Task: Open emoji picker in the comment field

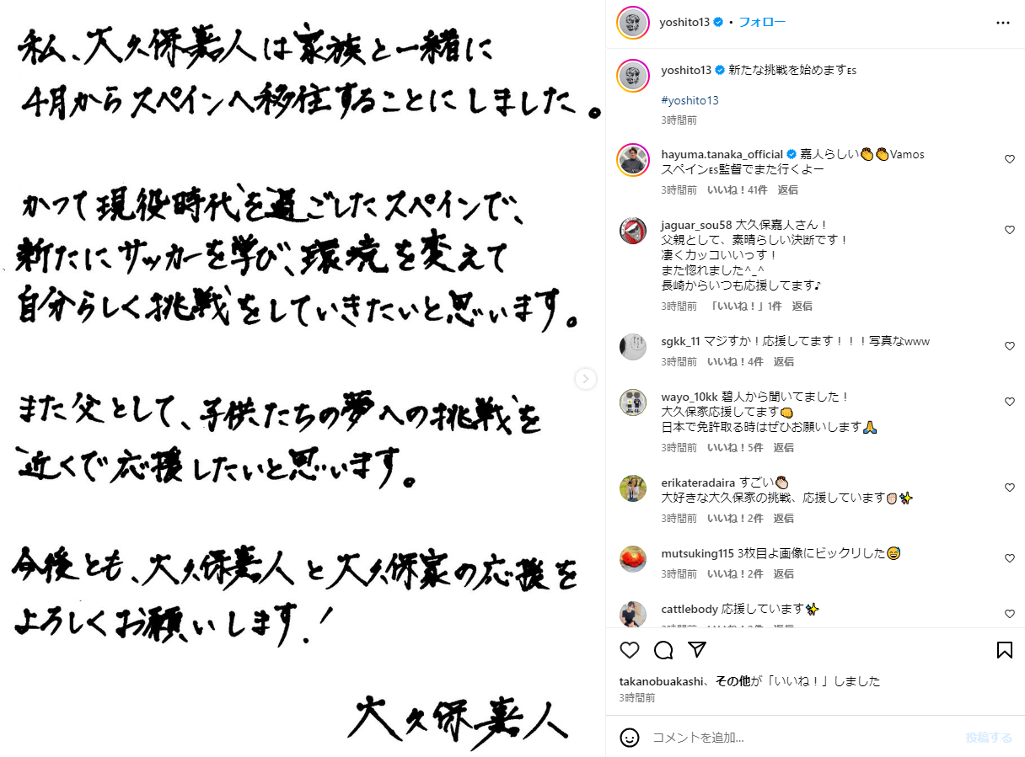Action: click(x=630, y=738)
